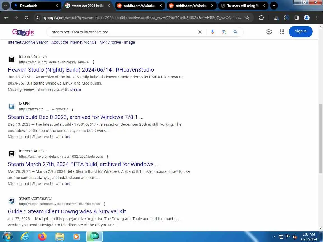The width and height of the screenshot is (323, 242).
Task: Click the muted volume tray icon
Action: click(x=295, y=237)
